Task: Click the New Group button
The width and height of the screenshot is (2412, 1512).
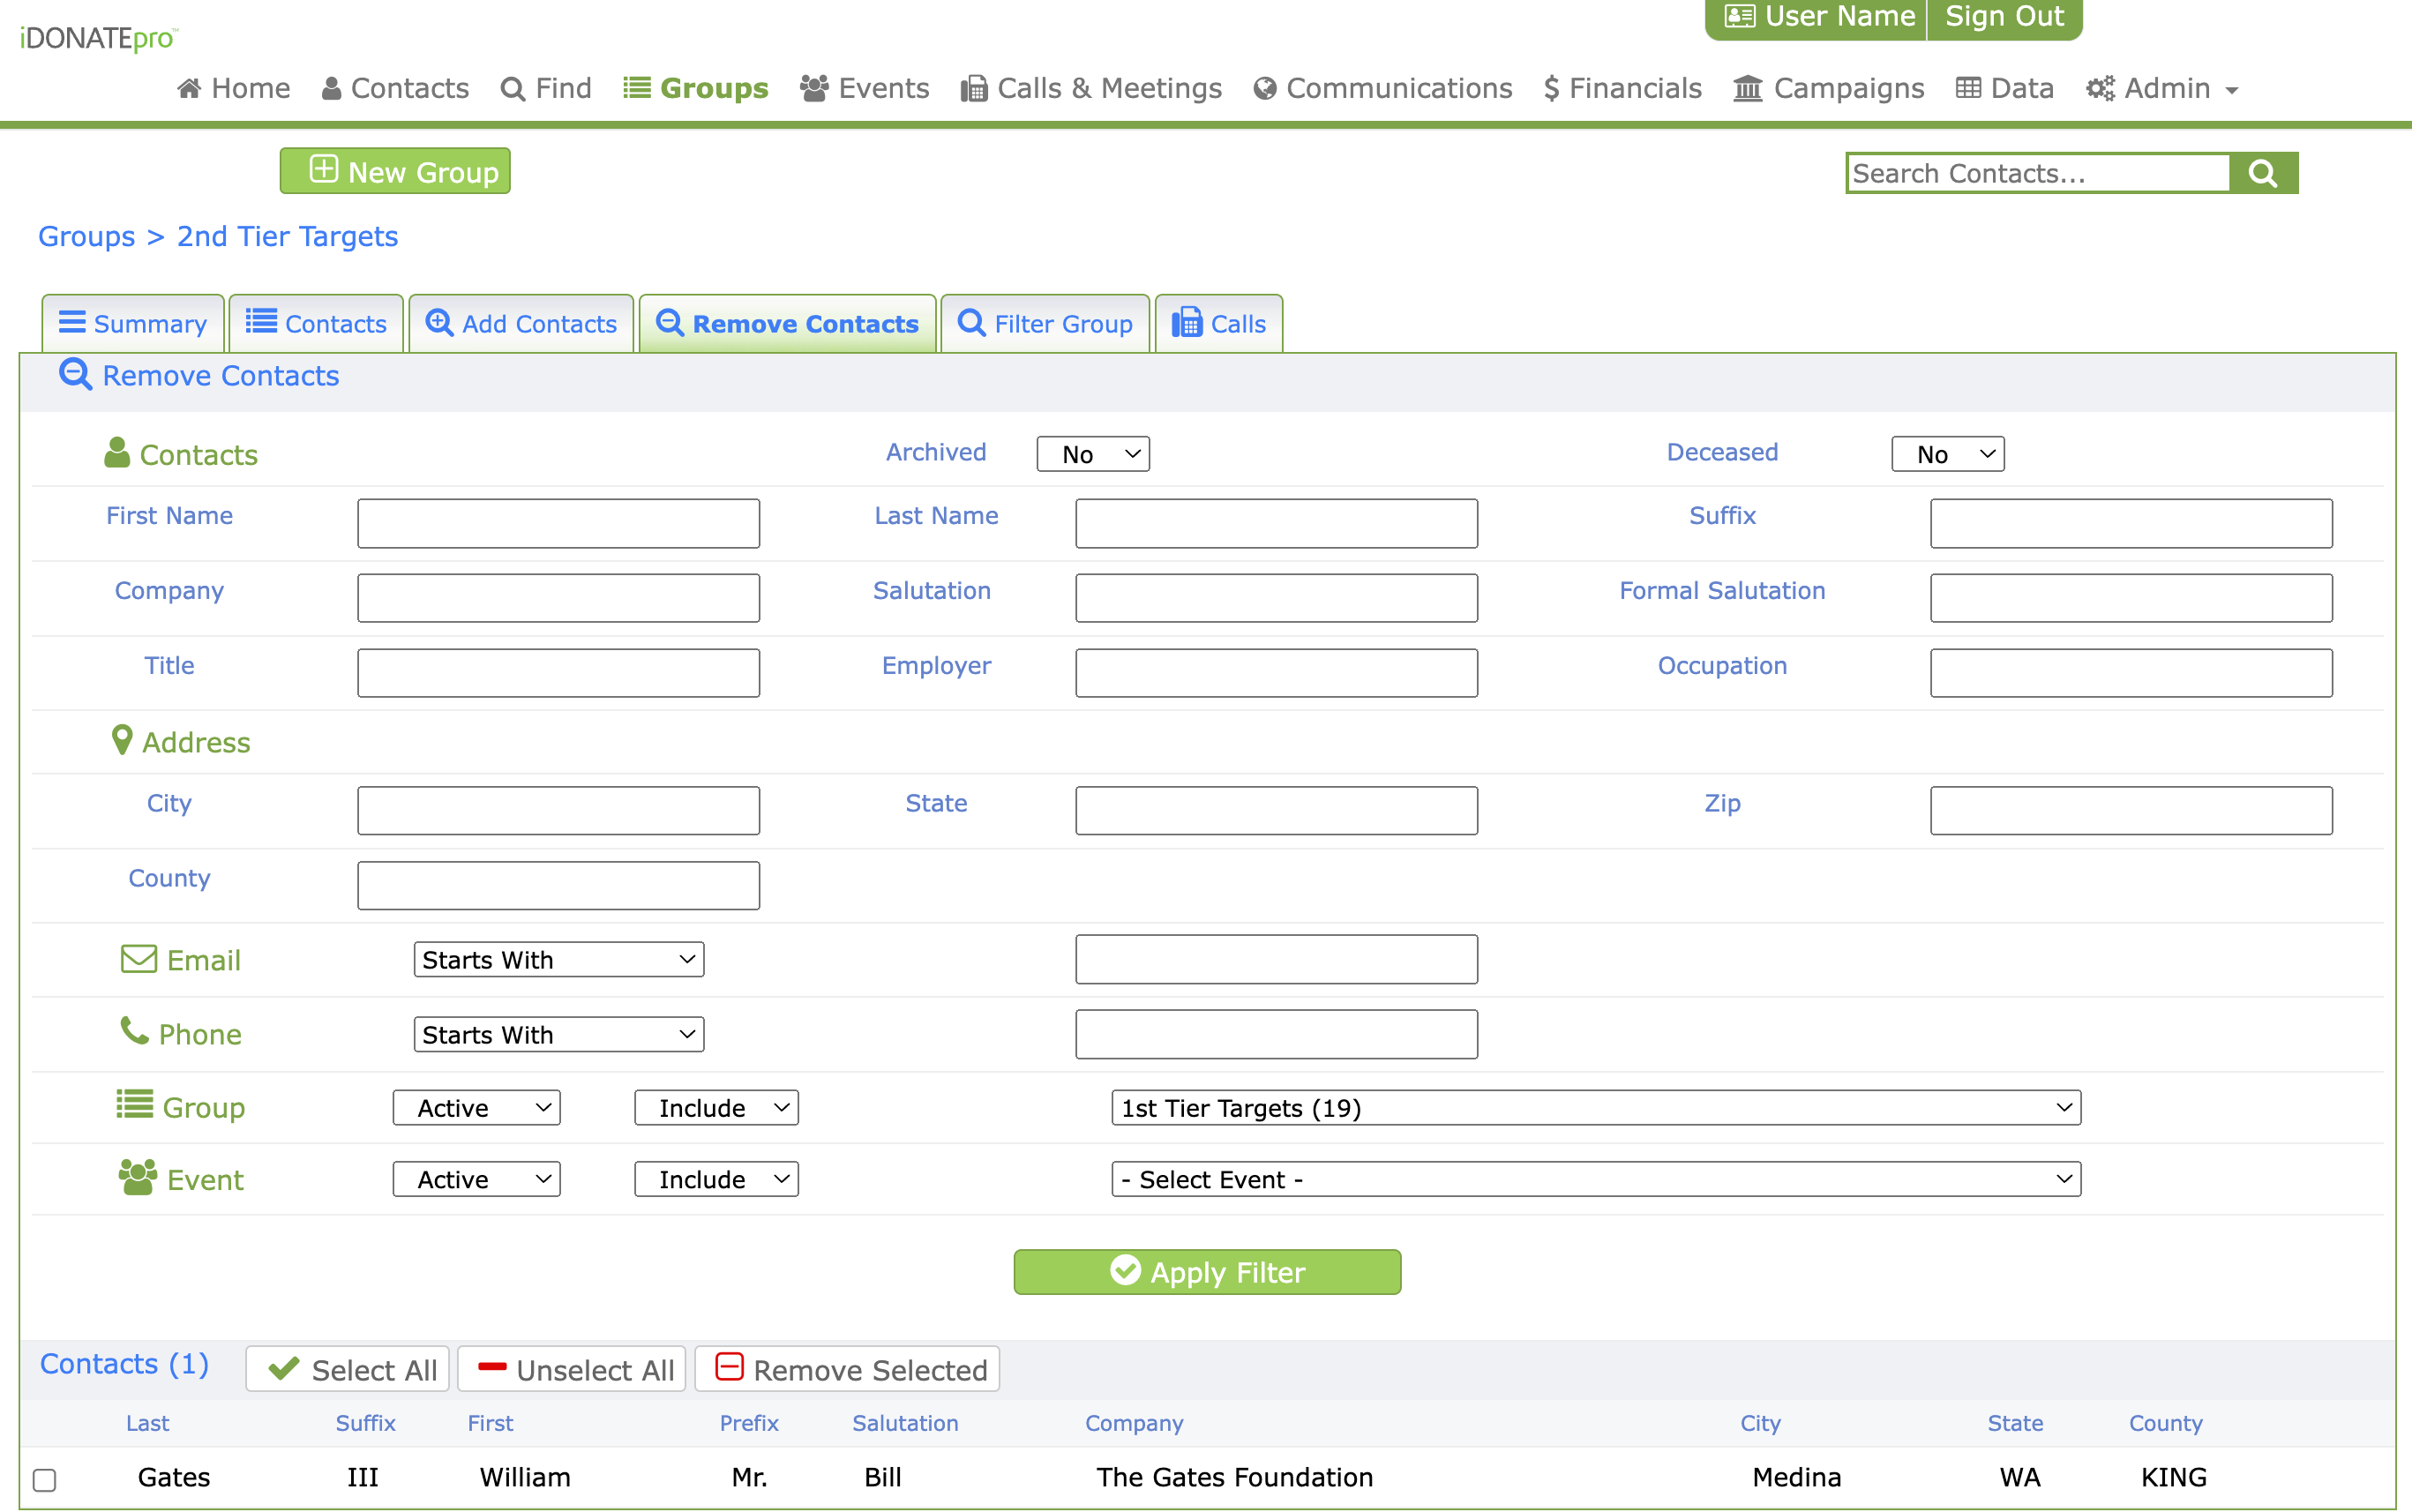Action: 395,171
